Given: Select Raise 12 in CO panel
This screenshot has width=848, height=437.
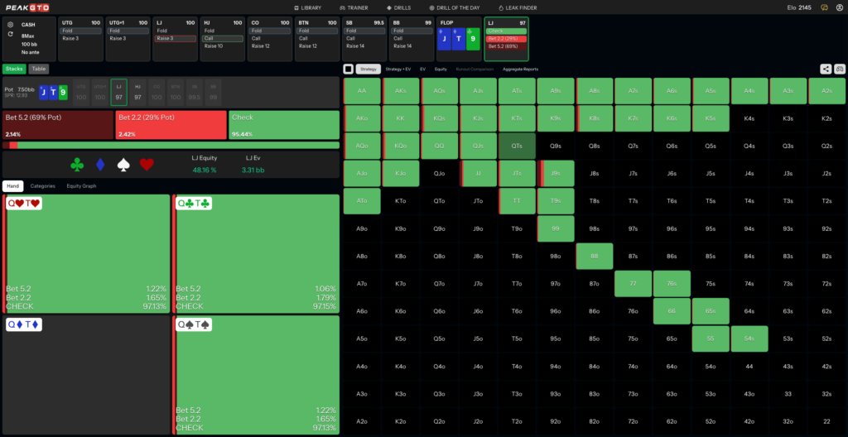Looking at the screenshot, I should coord(270,46).
